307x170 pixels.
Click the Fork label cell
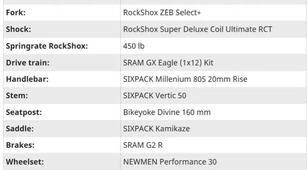[16, 13]
